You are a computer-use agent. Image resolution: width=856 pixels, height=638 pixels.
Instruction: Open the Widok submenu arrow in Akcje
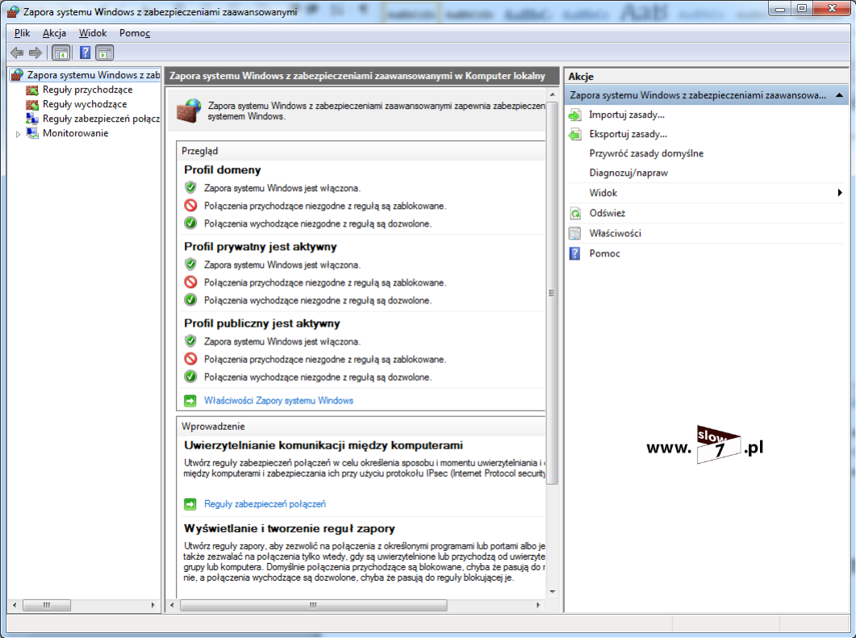pos(840,193)
